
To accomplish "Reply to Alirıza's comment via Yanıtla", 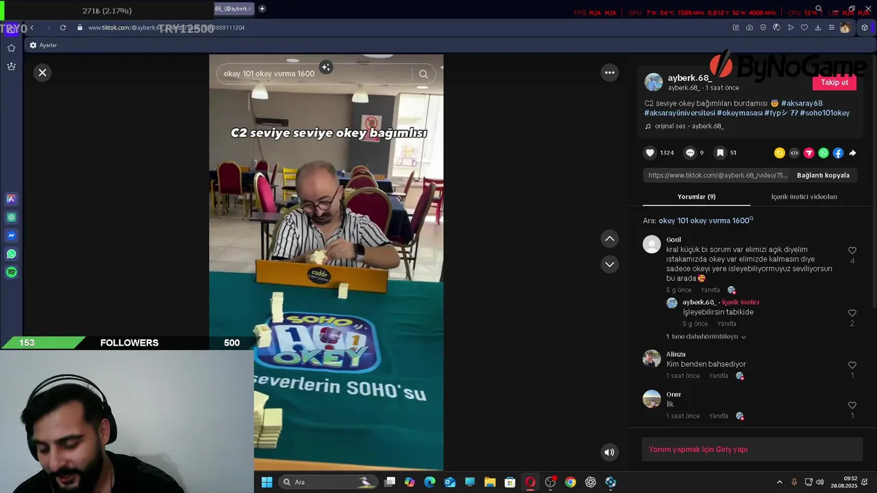I will 718,376.
